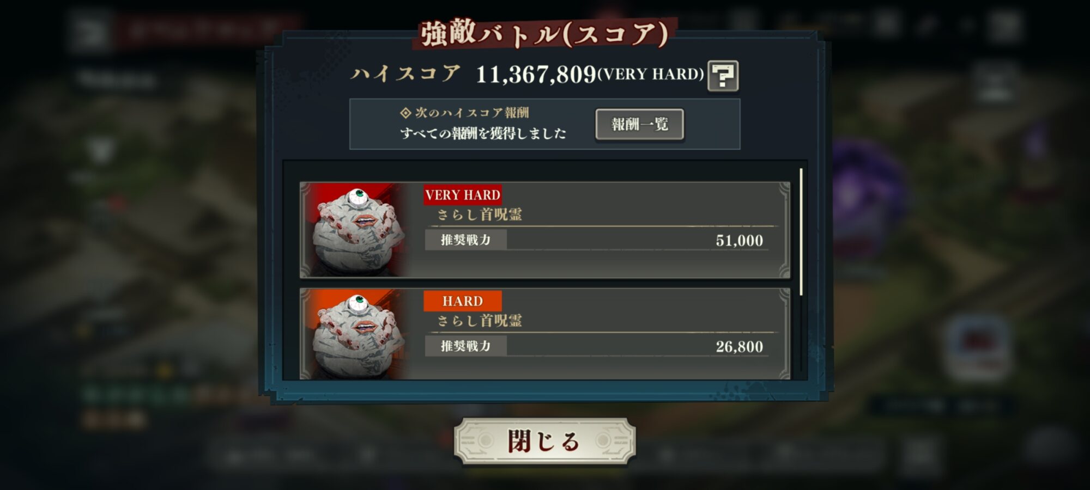Click the orange HARD difficulty tag
The image size is (1090, 490).
tap(463, 301)
